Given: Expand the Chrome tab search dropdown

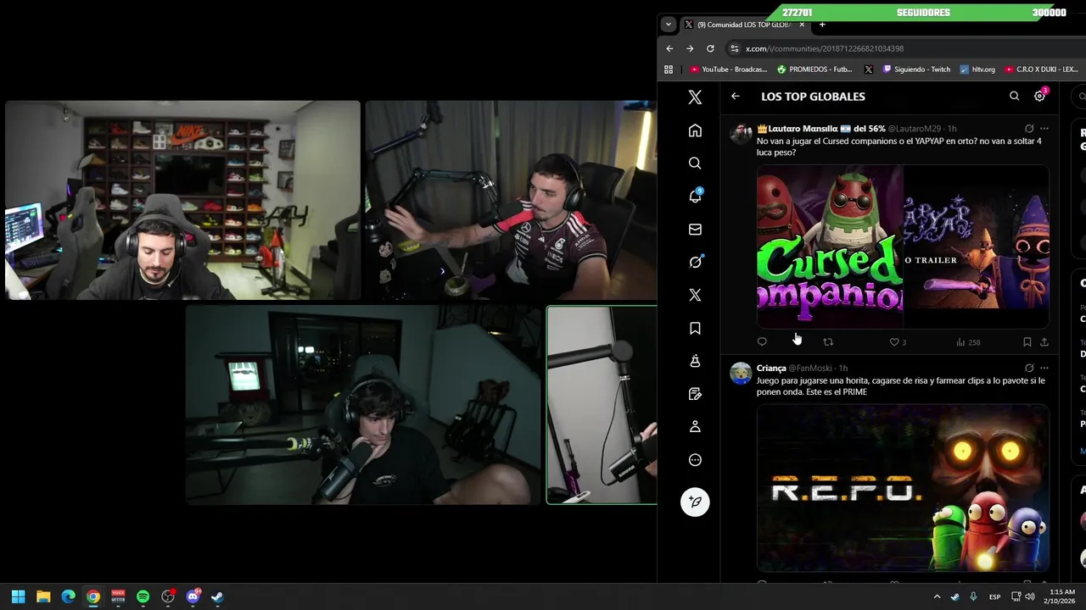Looking at the screenshot, I should [669, 25].
